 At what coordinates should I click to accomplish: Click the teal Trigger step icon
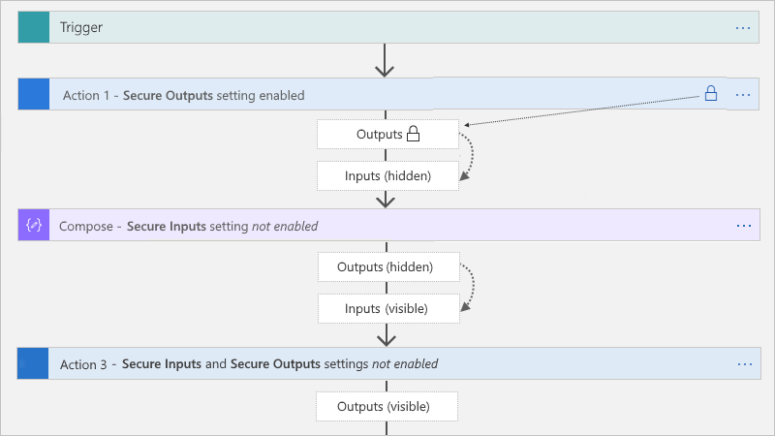coord(33,28)
